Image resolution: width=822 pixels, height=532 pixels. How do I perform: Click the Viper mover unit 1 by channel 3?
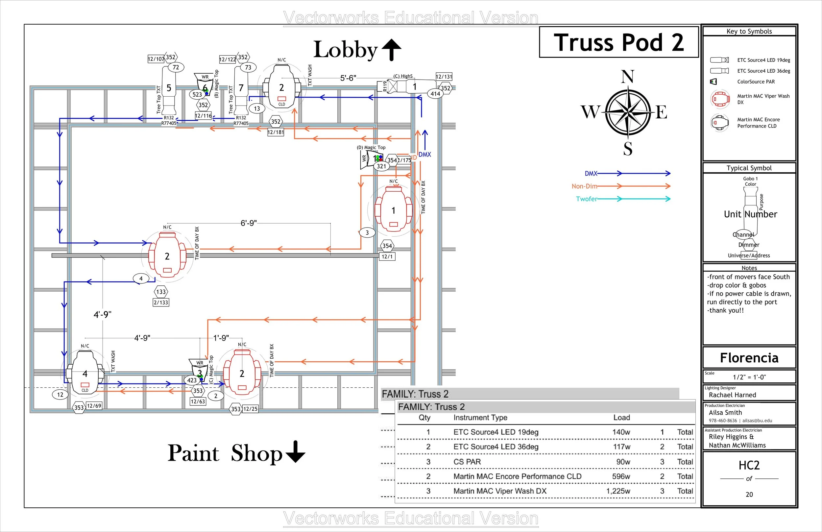pos(393,211)
